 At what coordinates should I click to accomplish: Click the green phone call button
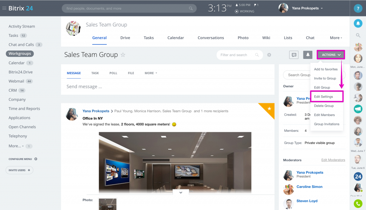(x=358, y=204)
